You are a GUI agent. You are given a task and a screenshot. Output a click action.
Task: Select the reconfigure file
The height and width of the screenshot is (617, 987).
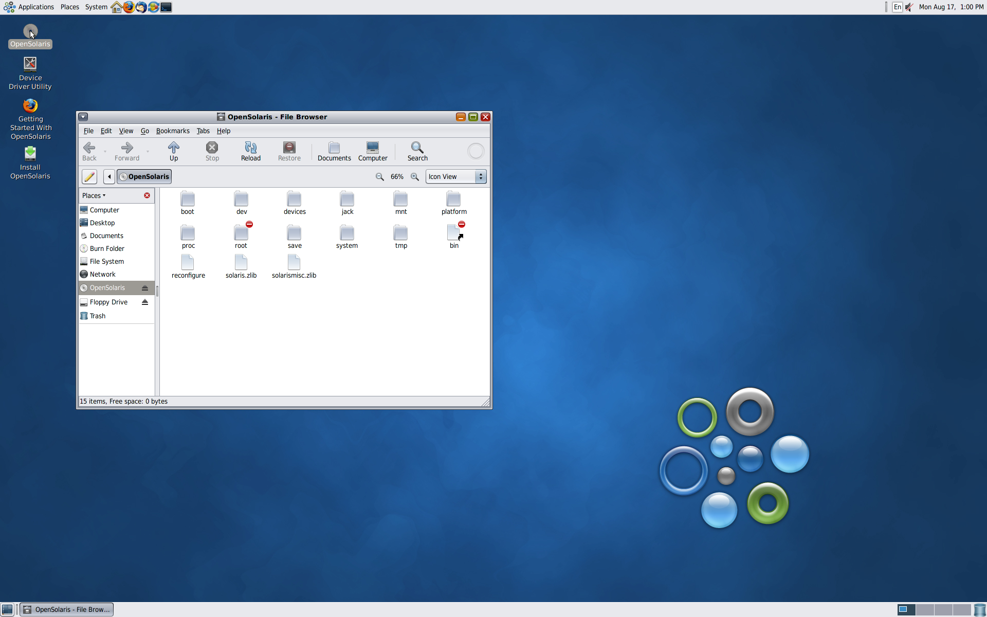point(188,267)
